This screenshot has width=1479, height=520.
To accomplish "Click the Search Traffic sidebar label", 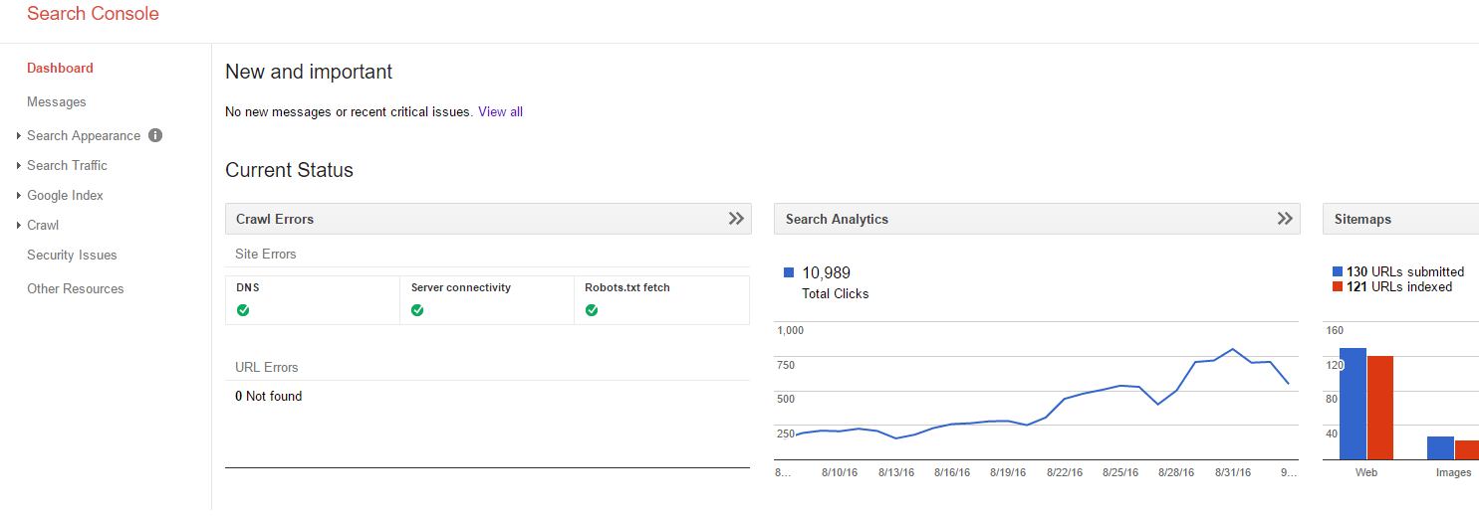I will point(67,166).
